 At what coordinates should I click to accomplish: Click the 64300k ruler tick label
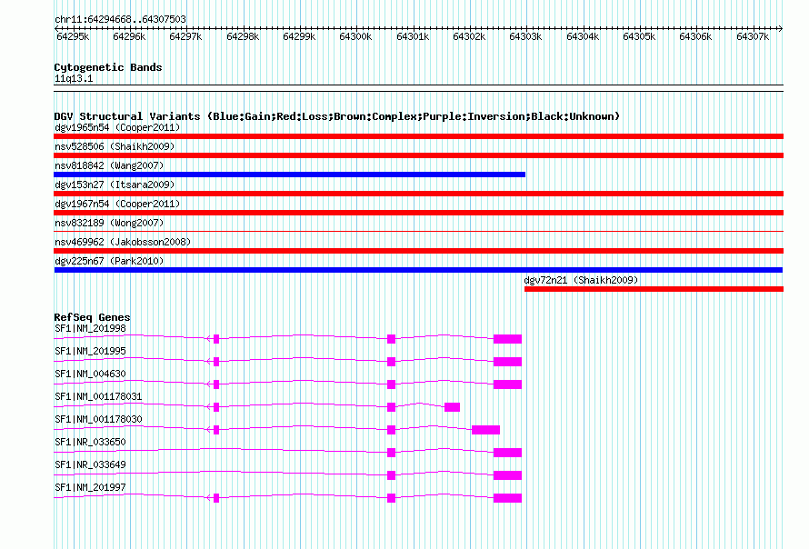(x=355, y=36)
